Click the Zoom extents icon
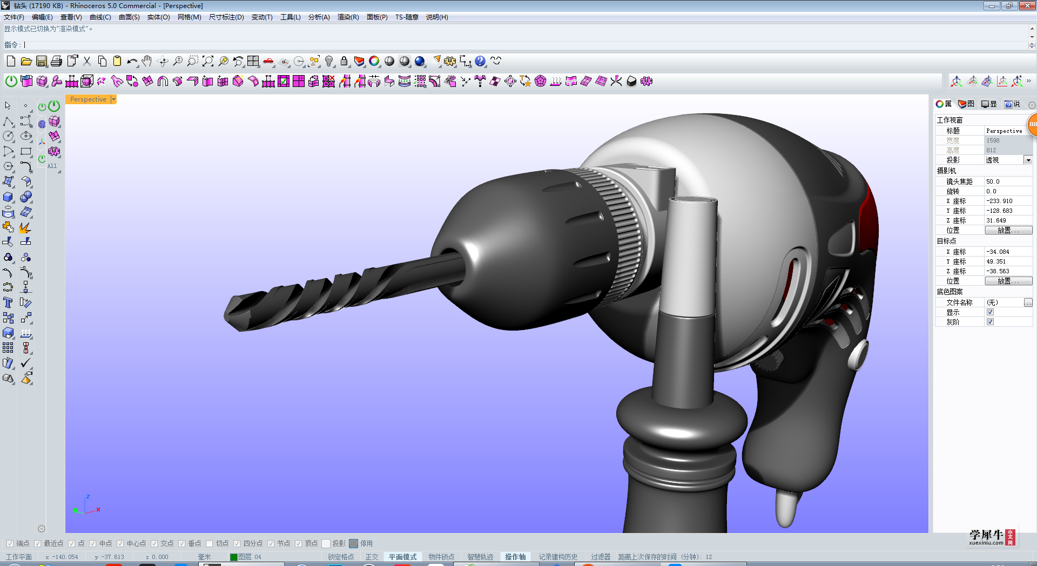This screenshot has width=1037, height=566. (x=208, y=61)
